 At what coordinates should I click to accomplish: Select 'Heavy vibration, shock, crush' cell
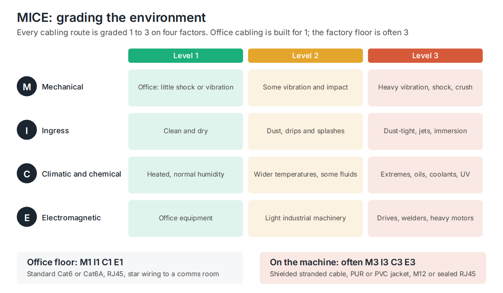(x=425, y=88)
